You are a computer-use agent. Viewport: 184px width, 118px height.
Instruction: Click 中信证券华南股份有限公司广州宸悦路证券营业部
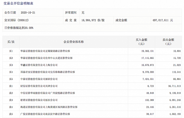point(48,93)
